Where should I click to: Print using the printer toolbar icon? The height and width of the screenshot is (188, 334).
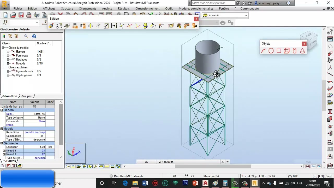(x=29, y=15)
